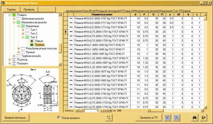Click the green Тип 3 folder icon
Image resolution: width=213 pixels, height=124 pixels.
pos(27,37)
